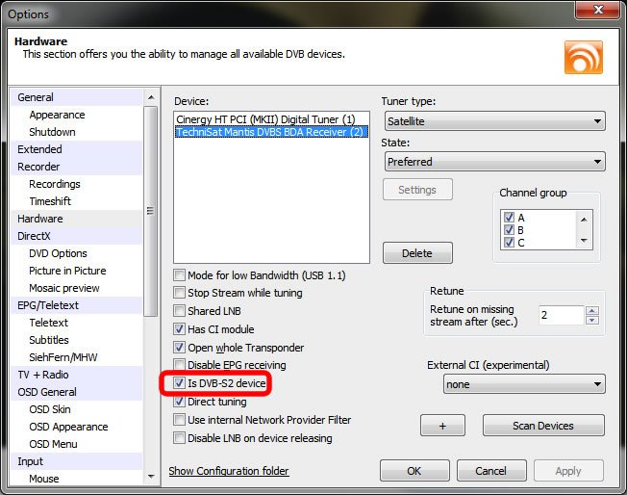Viewport: 627px width, 495px height.
Task: Toggle the Has CI module checkbox
Action: click(x=180, y=329)
